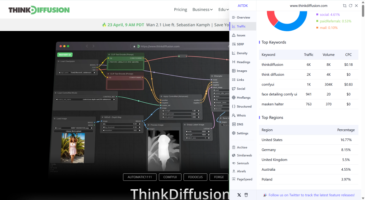Viewport: 365px width, 200px height.
Task: Click the 'masken halter' keyword
Action: point(273,104)
